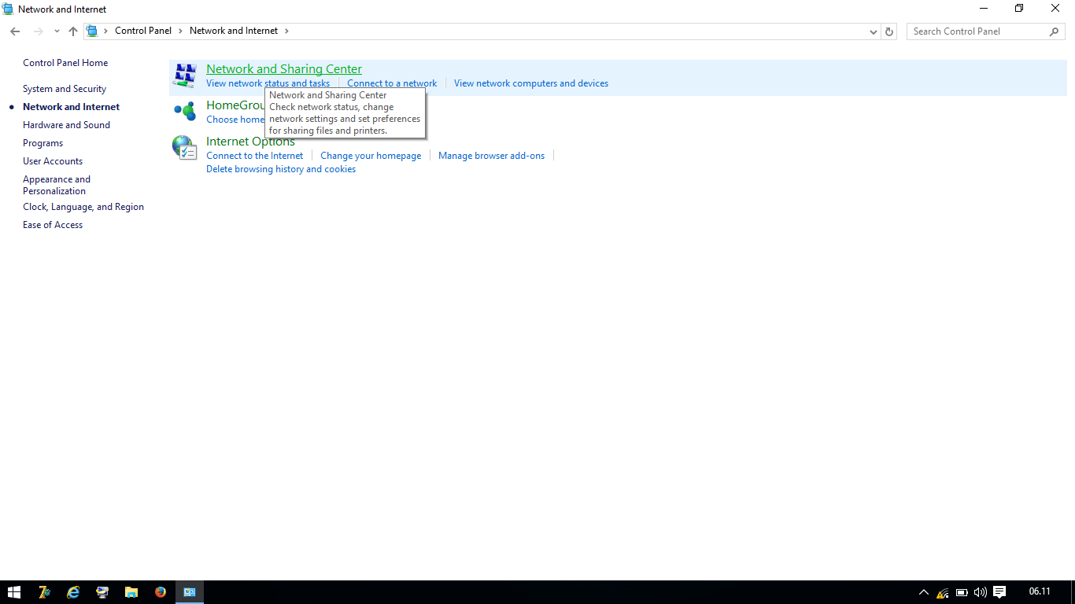This screenshot has width=1075, height=604.
Task: Click the Control Panel taskbar button
Action: 190,592
